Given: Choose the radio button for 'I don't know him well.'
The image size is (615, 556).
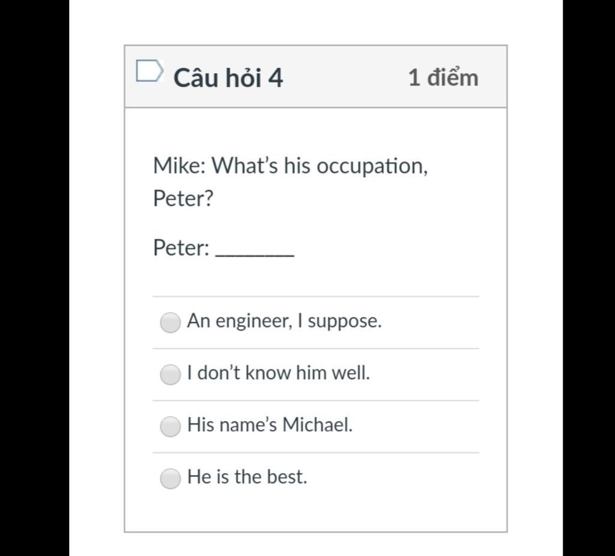Looking at the screenshot, I should (170, 375).
